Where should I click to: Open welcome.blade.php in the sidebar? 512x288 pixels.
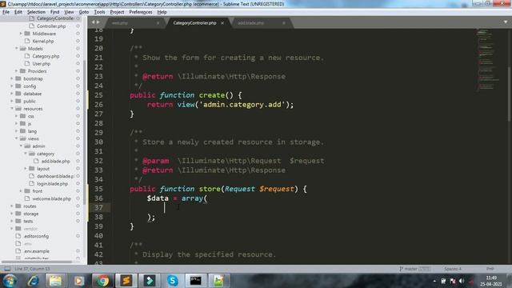[51, 198]
